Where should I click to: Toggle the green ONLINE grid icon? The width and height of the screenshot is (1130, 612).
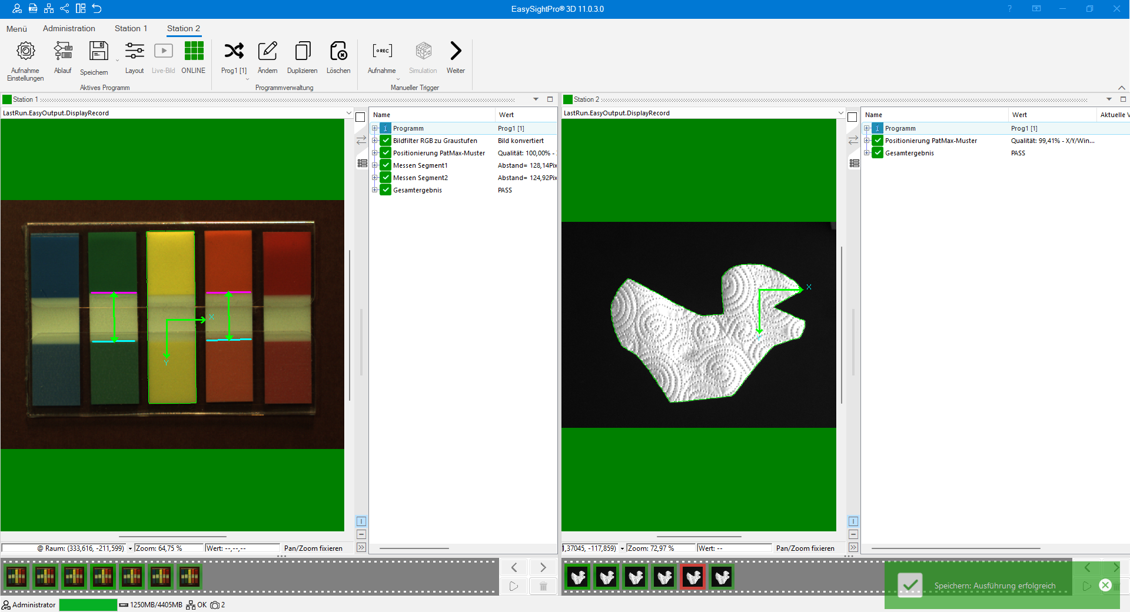pyautogui.click(x=194, y=52)
